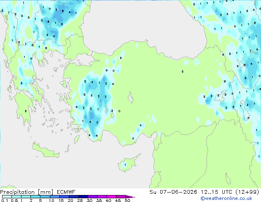Click the 35–40 mm legend swatch
261x202 pixels.
(x=102, y=197)
